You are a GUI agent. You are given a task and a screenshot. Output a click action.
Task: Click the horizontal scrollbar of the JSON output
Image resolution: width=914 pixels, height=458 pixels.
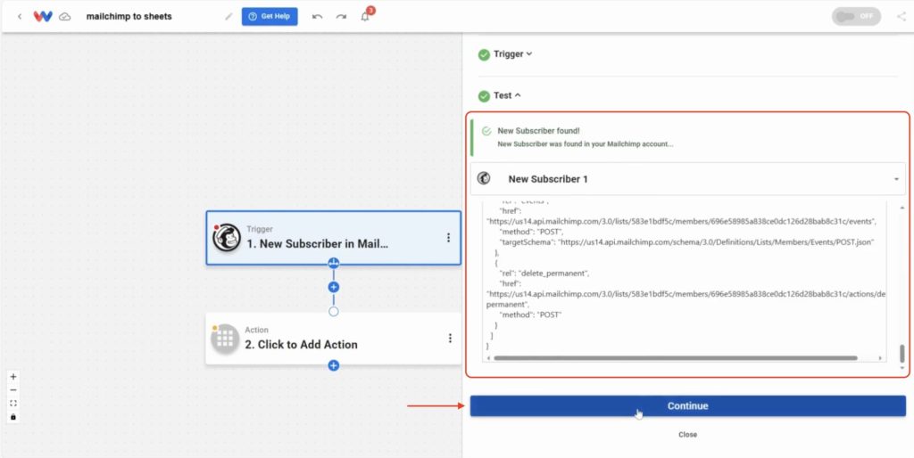pos(675,358)
